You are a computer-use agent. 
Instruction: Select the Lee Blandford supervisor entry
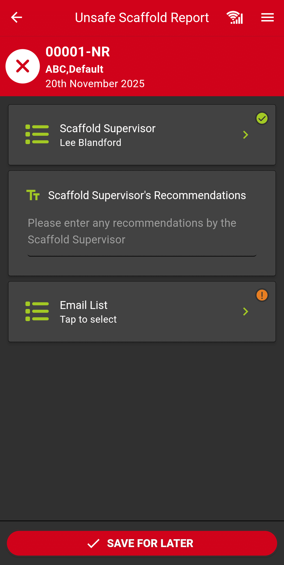[x=90, y=143]
